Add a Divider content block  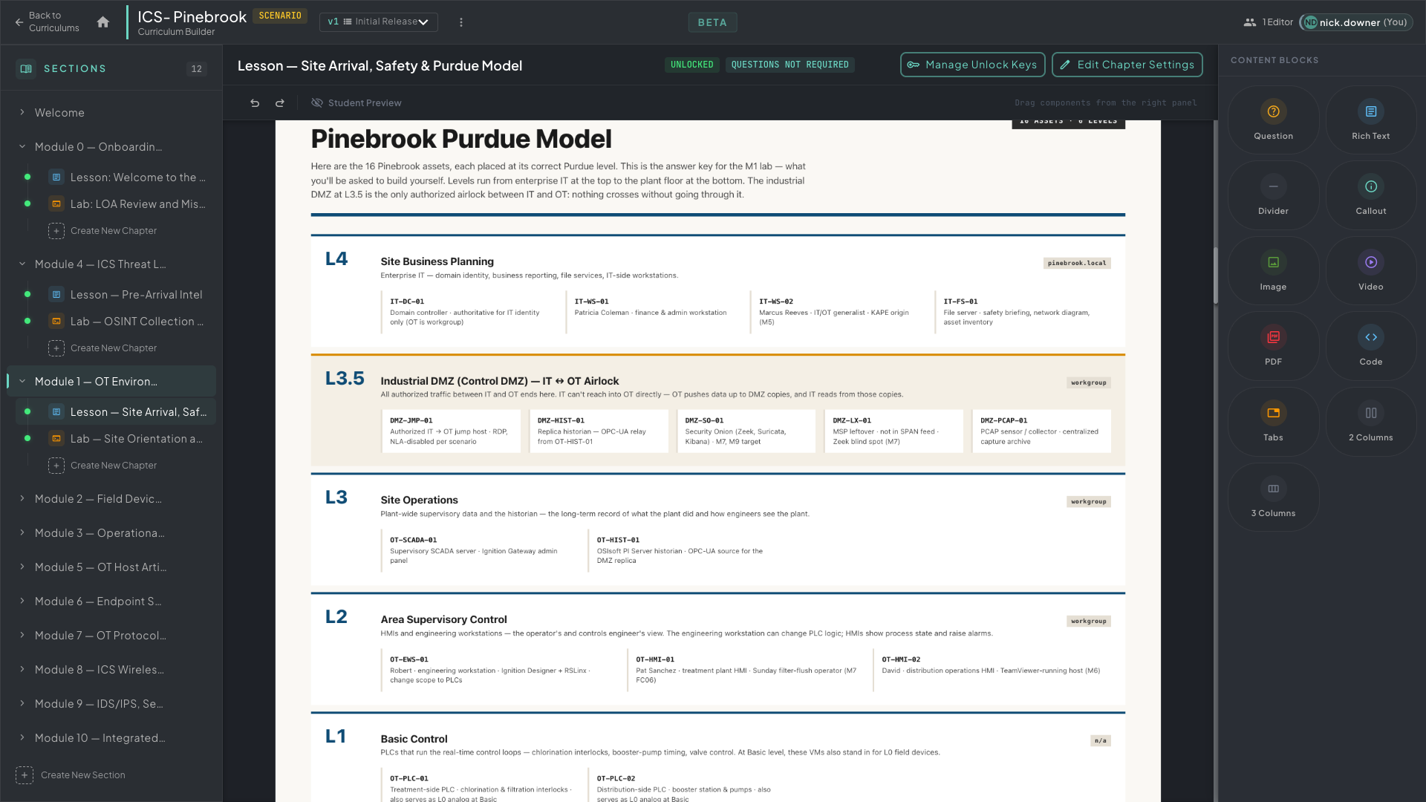click(x=1273, y=195)
